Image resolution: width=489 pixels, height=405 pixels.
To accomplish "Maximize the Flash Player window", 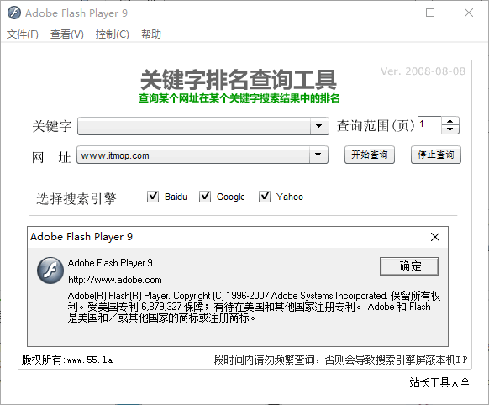I will click(x=430, y=13).
